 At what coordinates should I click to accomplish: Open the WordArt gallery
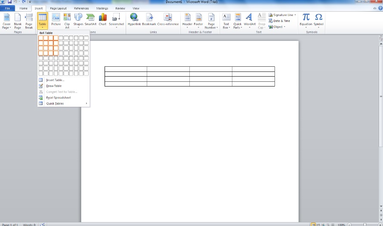250,20
